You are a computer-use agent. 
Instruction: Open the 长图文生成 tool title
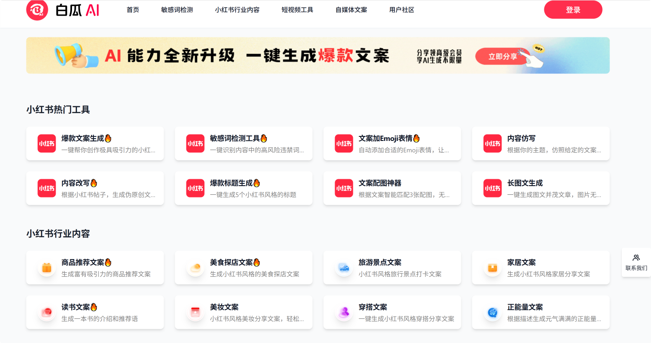coord(525,183)
